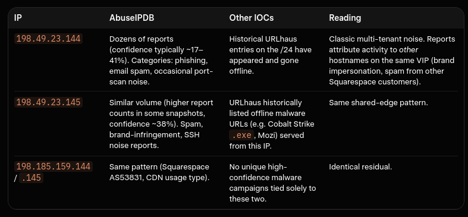The image size is (468, 217).
Task: Click the 'Same shared-edge pattern.' text
Action: coord(378,103)
